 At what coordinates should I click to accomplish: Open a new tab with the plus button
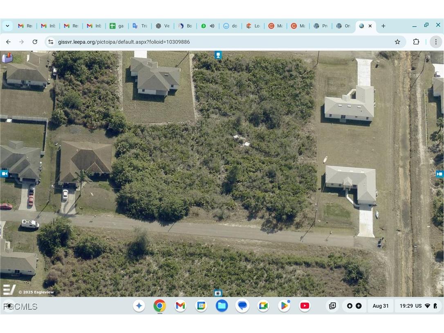(383, 26)
